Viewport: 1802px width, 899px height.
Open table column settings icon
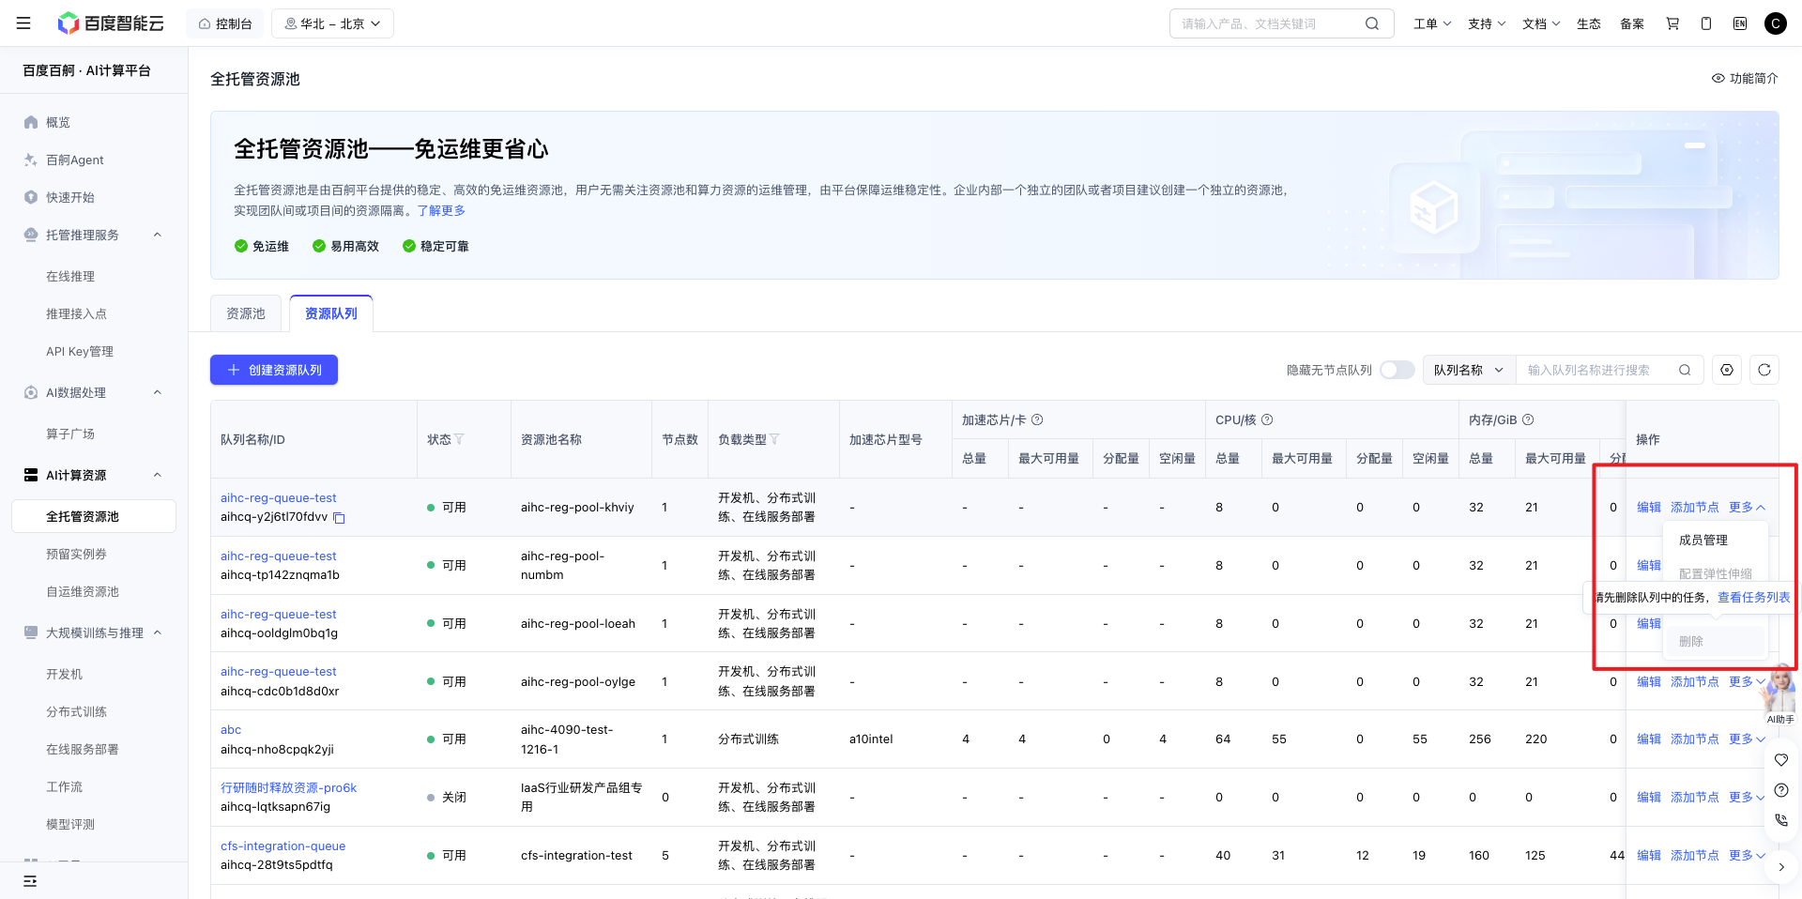tap(1727, 370)
